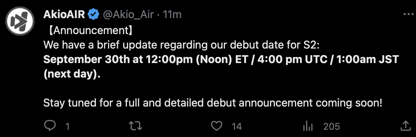Like the tweet with the heart icon
Screen dimensions: 416x137
click(x=216, y=126)
